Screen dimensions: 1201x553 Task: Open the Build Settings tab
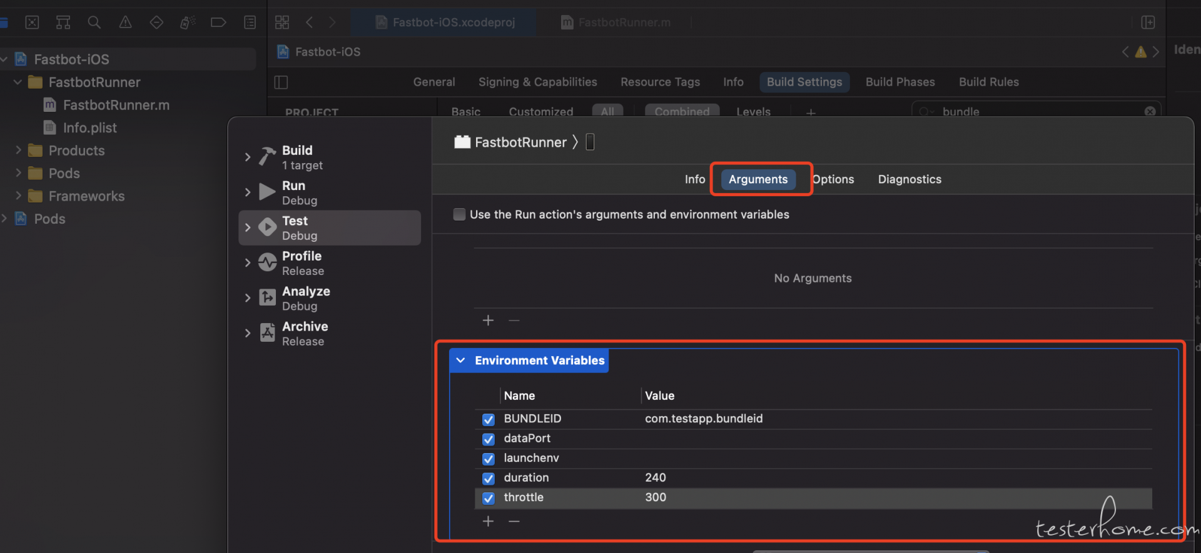point(804,82)
